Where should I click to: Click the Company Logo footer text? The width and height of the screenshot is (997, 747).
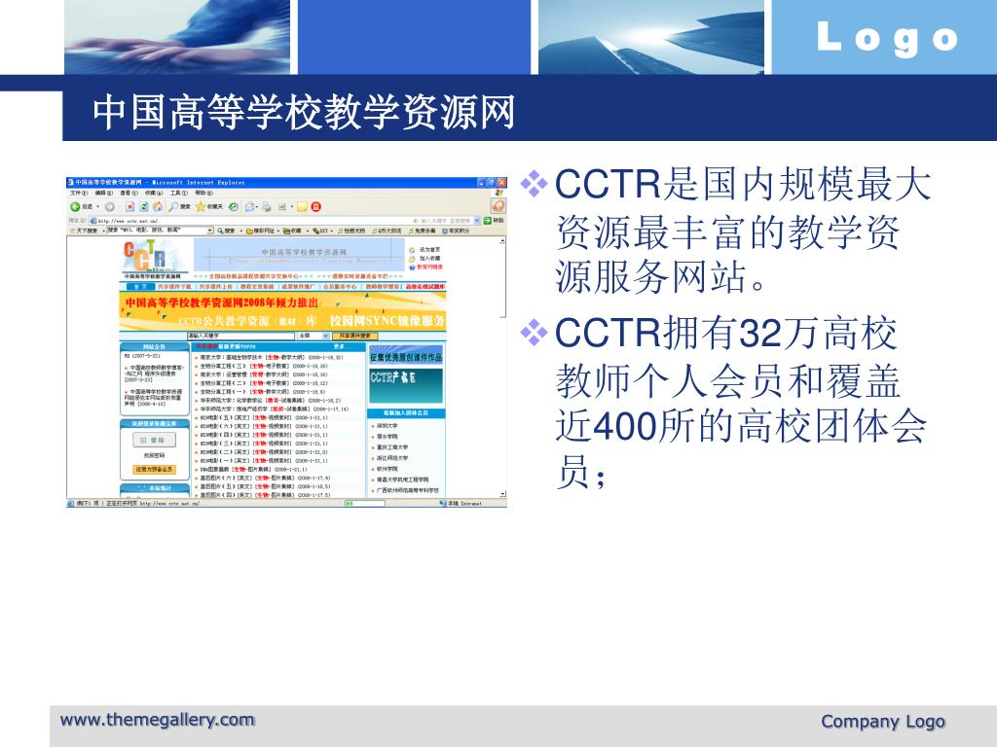[882, 722]
